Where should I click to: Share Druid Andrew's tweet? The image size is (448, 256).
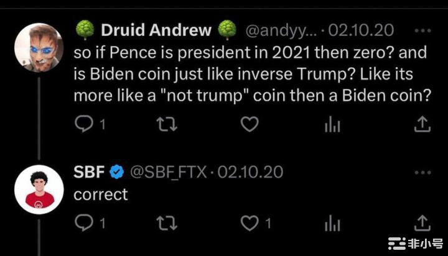422,125
